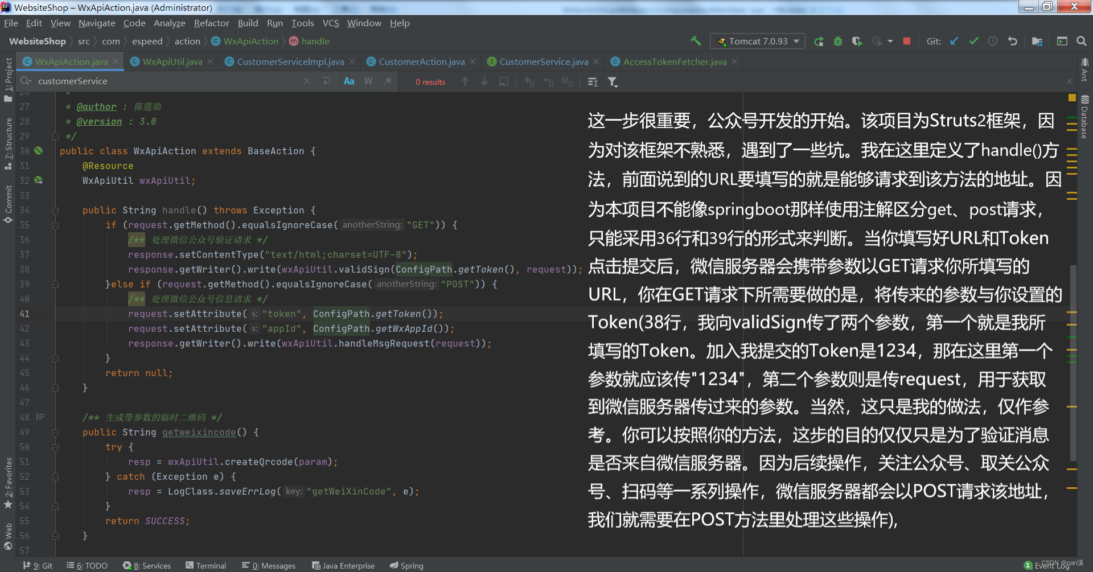Open the Refactor menu
This screenshot has width=1093, height=572.
(211, 23)
